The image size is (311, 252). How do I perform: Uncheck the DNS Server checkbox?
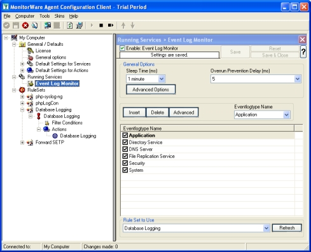pyautogui.click(x=125, y=149)
